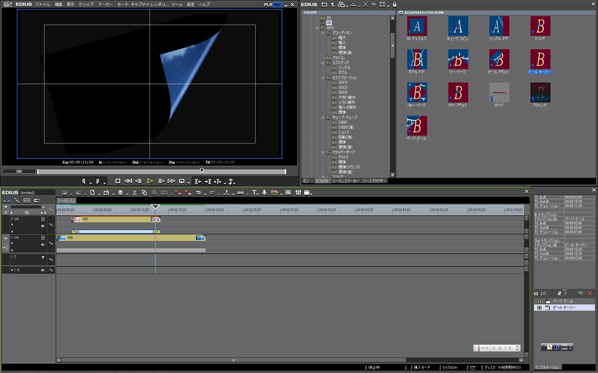Click the scissors Cut icon in timeline toolbar
Image resolution: width=598 pixels, height=373 pixels.
pos(134,192)
